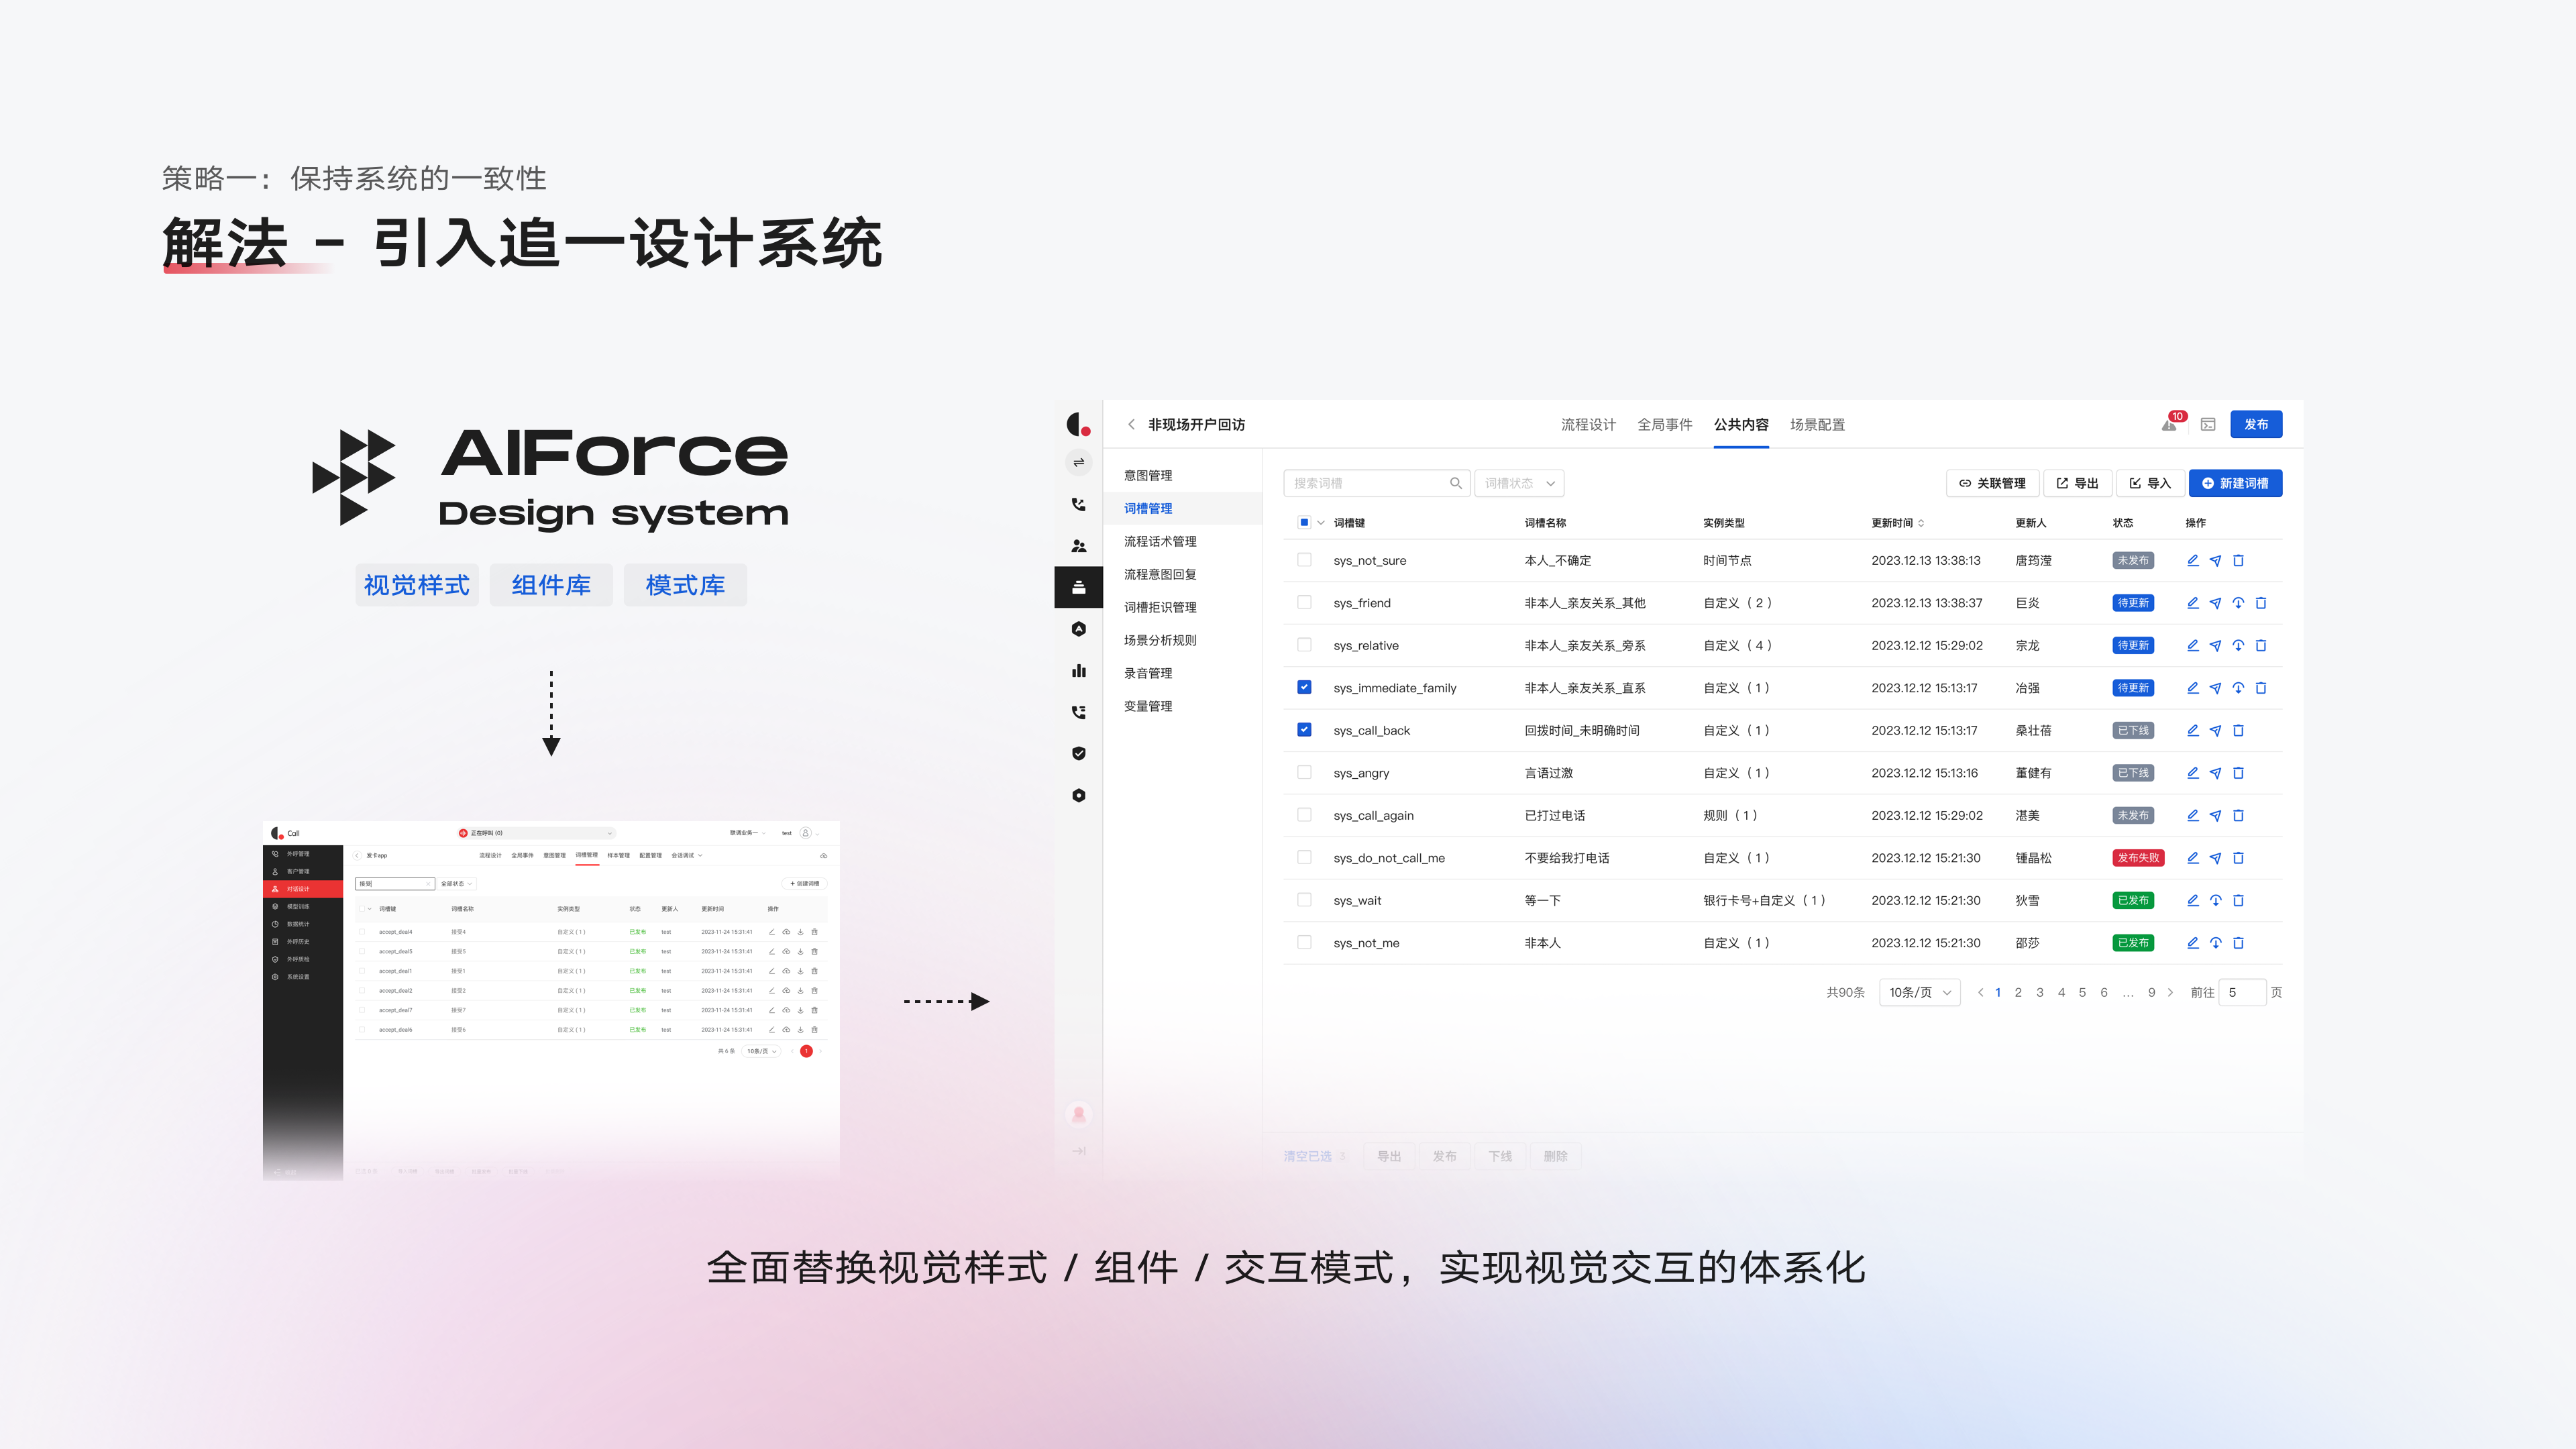Switch to the 场景配置 tab
2576x1449 pixels.
(x=1817, y=424)
